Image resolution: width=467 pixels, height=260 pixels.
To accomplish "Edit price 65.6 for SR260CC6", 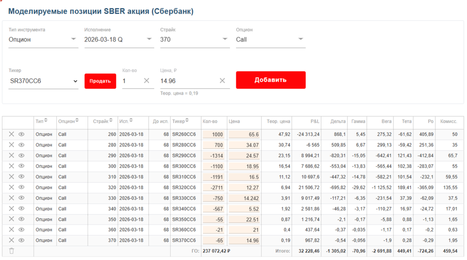I will click(244, 134).
